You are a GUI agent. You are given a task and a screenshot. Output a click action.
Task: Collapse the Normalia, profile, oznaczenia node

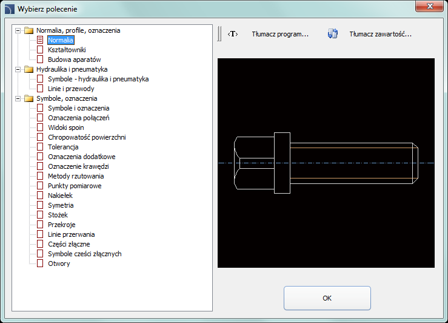pyautogui.click(x=18, y=30)
